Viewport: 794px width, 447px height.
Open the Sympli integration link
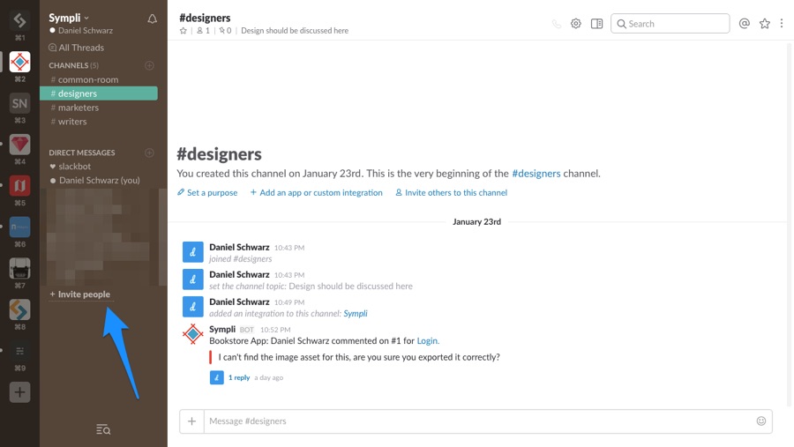tap(356, 314)
